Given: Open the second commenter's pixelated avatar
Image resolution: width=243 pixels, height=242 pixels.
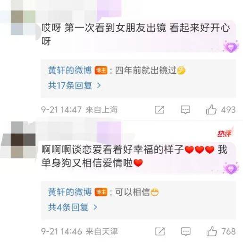Looking at the screenshot, I should point(23,140).
